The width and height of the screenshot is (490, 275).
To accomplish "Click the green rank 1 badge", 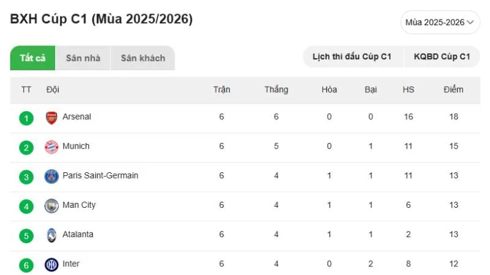I will [26, 117].
